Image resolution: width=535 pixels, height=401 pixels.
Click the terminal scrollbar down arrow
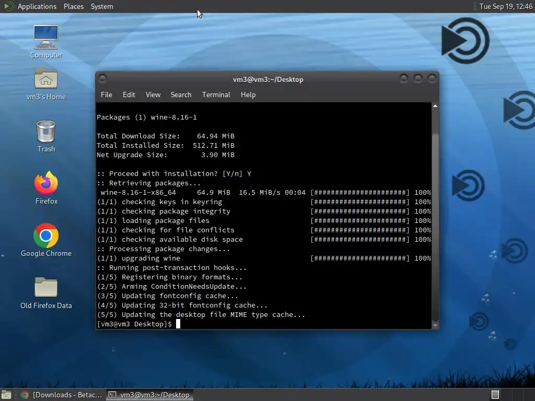pyautogui.click(x=435, y=325)
